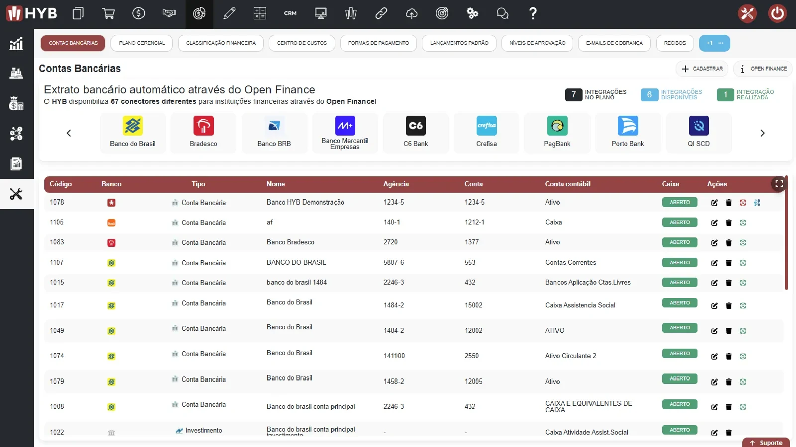Click the red tools wrench button
The height and width of the screenshot is (447, 796).
pyautogui.click(x=747, y=13)
